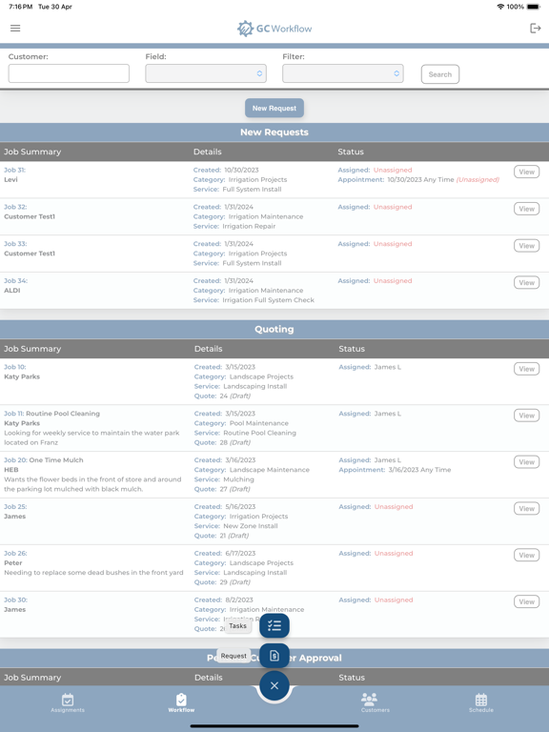View Job 32 Irrigation Repair
The image size is (549, 732).
coord(526,209)
